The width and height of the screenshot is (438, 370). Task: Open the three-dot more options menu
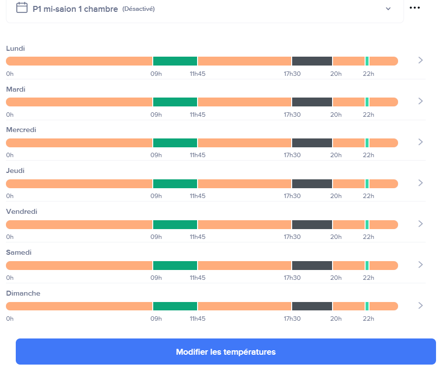pyautogui.click(x=415, y=8)
